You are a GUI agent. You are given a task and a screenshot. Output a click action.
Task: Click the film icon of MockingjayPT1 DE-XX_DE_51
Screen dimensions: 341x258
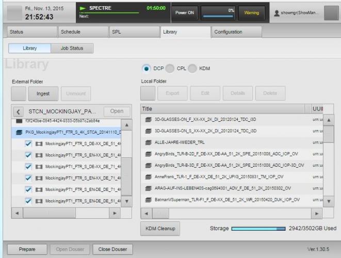39,143
